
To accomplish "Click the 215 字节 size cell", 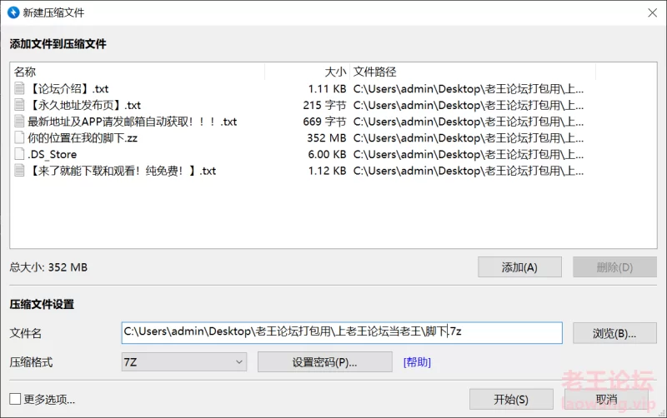I will click(324, 105).
